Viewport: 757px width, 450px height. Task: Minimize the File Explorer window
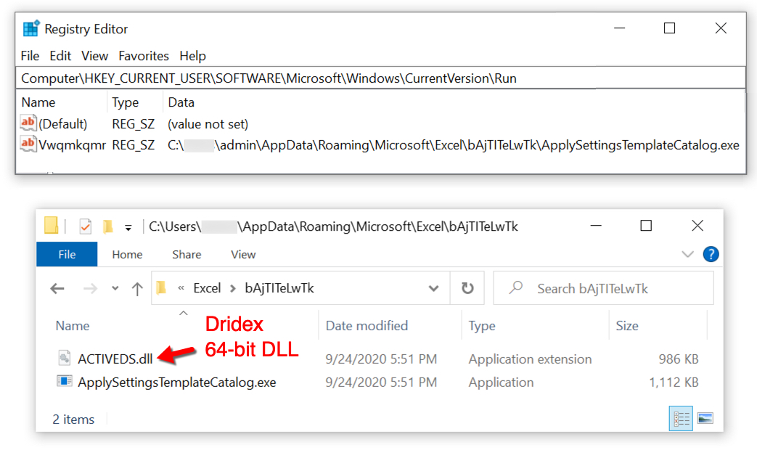coord(596,226)
